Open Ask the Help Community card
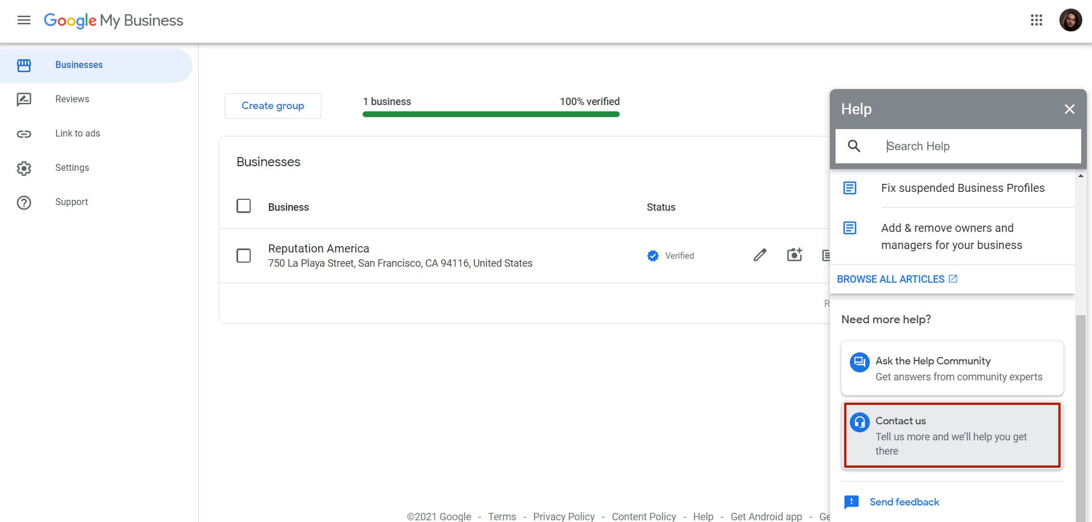The width and height of the screenshot is (1092, 522). [x=952, y=368]
